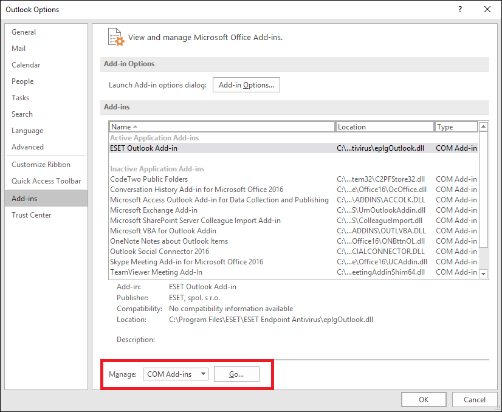Image resolution: width=502 pixels, height=412 pixels.
Task: Cancel the Outlook Options dialog
Action: click(x=475, y=399)
